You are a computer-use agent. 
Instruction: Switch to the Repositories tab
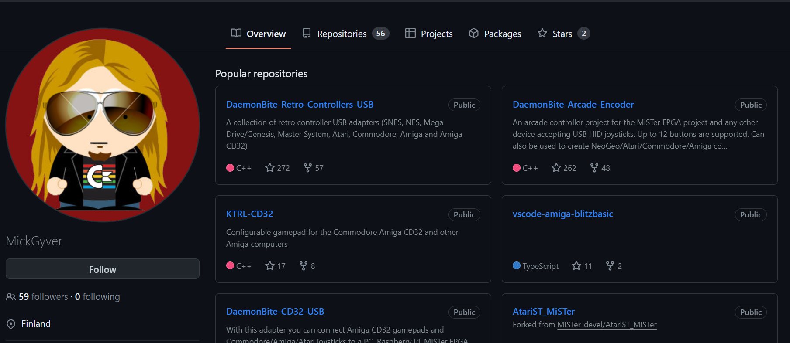pos(345,34)
